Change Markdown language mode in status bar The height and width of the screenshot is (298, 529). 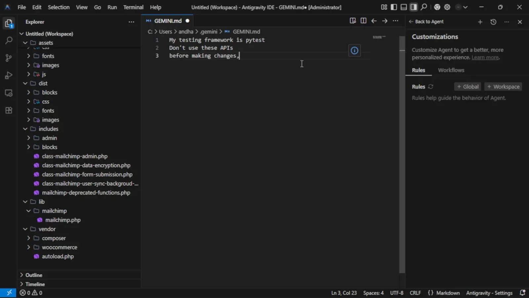pos(448,293)
